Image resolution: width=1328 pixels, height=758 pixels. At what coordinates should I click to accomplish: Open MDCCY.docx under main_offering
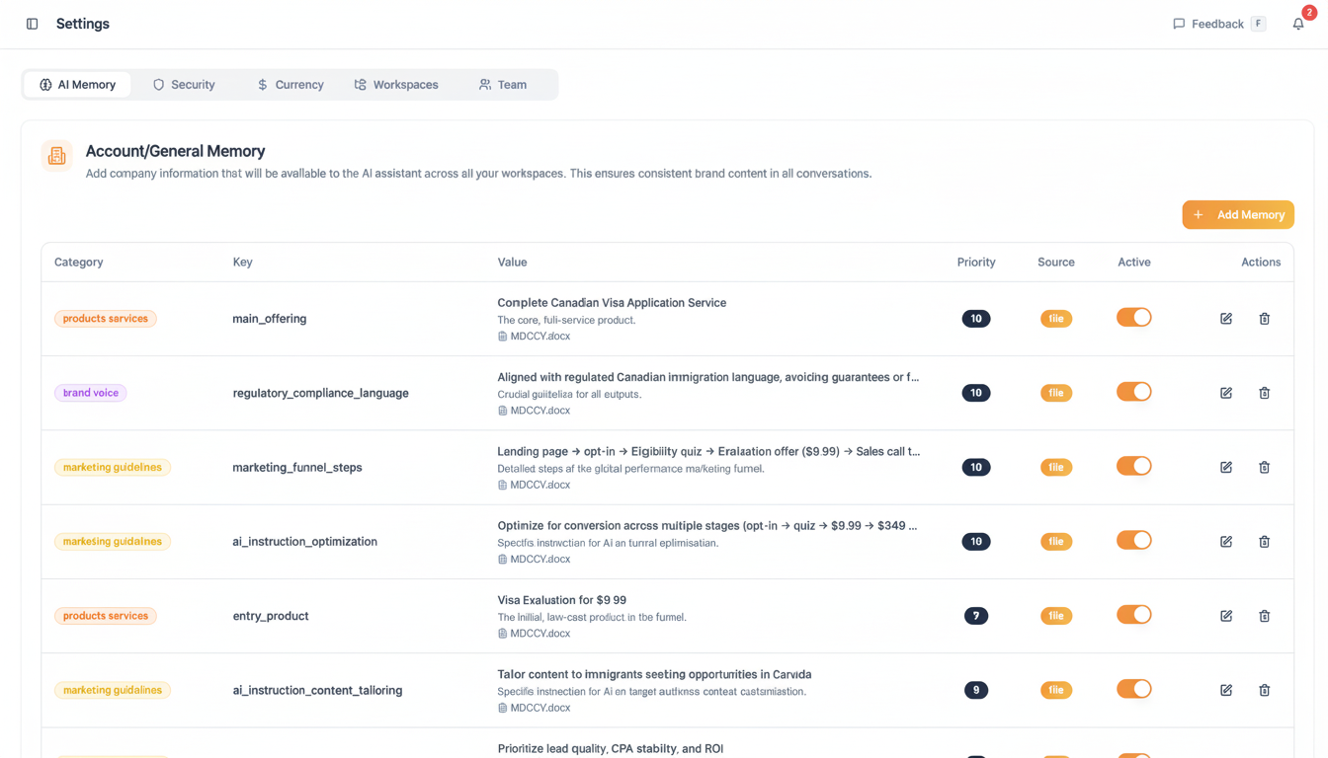pos(539,336)
